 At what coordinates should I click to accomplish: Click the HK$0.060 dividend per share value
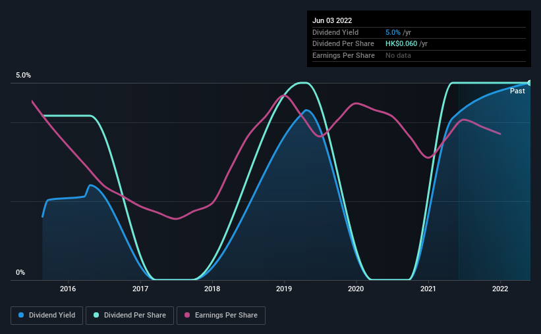point(401,44)
